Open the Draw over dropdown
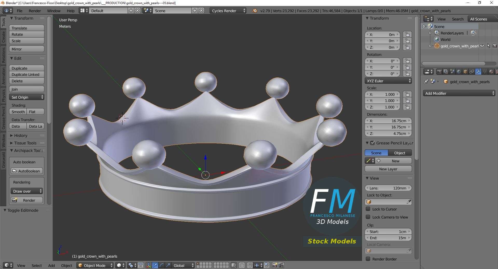 [27, 191]
